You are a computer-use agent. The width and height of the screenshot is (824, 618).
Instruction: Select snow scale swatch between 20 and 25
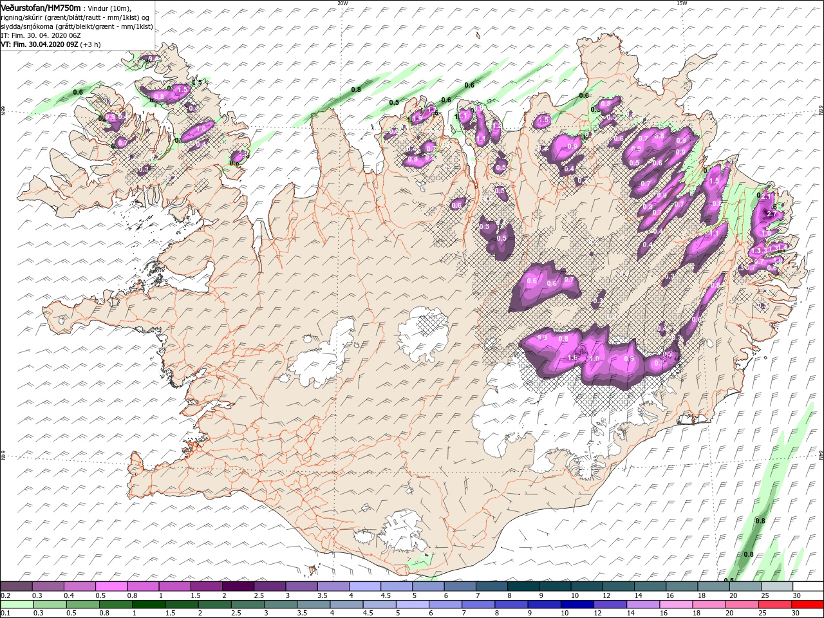pyautogui.click(x=744, y=586)
